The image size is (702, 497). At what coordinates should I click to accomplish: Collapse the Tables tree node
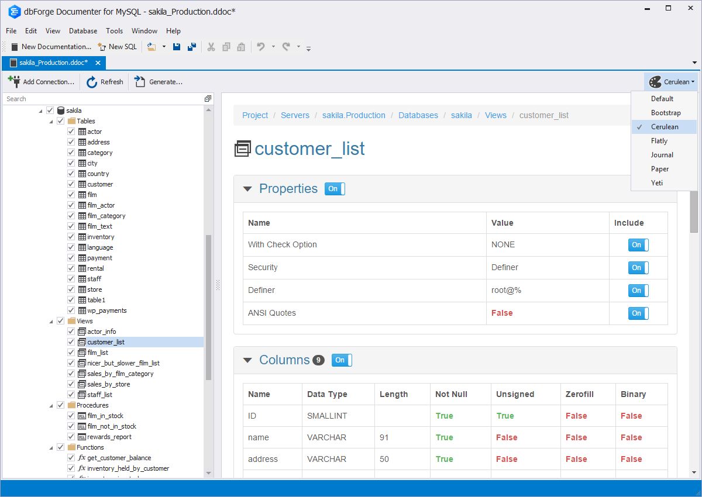click(x=51, y=120)
